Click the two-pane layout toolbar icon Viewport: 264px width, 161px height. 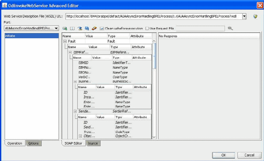click(x=72, y=28)
